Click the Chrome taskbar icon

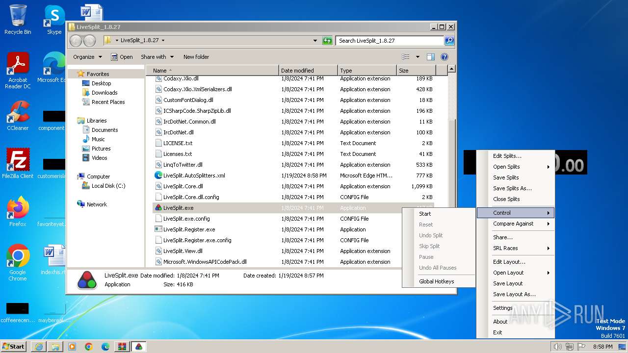89,347
